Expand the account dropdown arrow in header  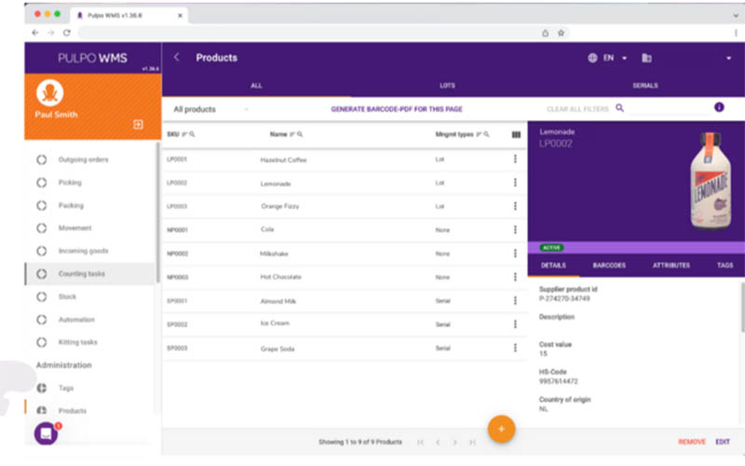(x=728, y=58)
